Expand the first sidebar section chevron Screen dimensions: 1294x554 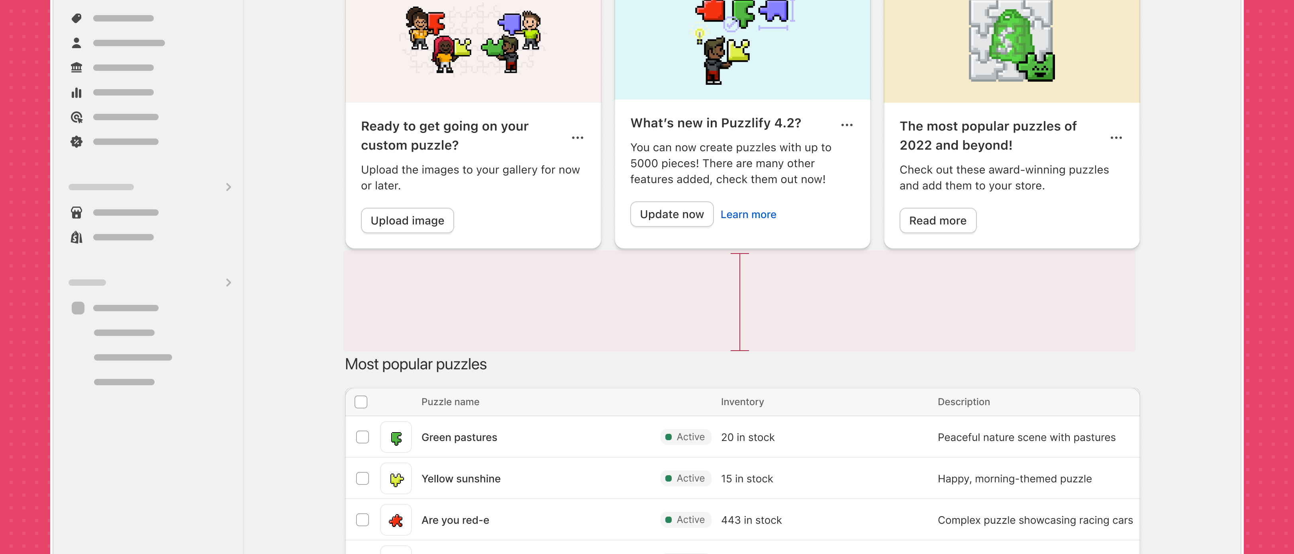tap(229, 187)
